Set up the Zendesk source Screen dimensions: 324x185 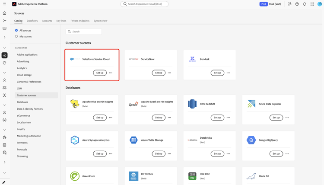click(x=217, y=73)
